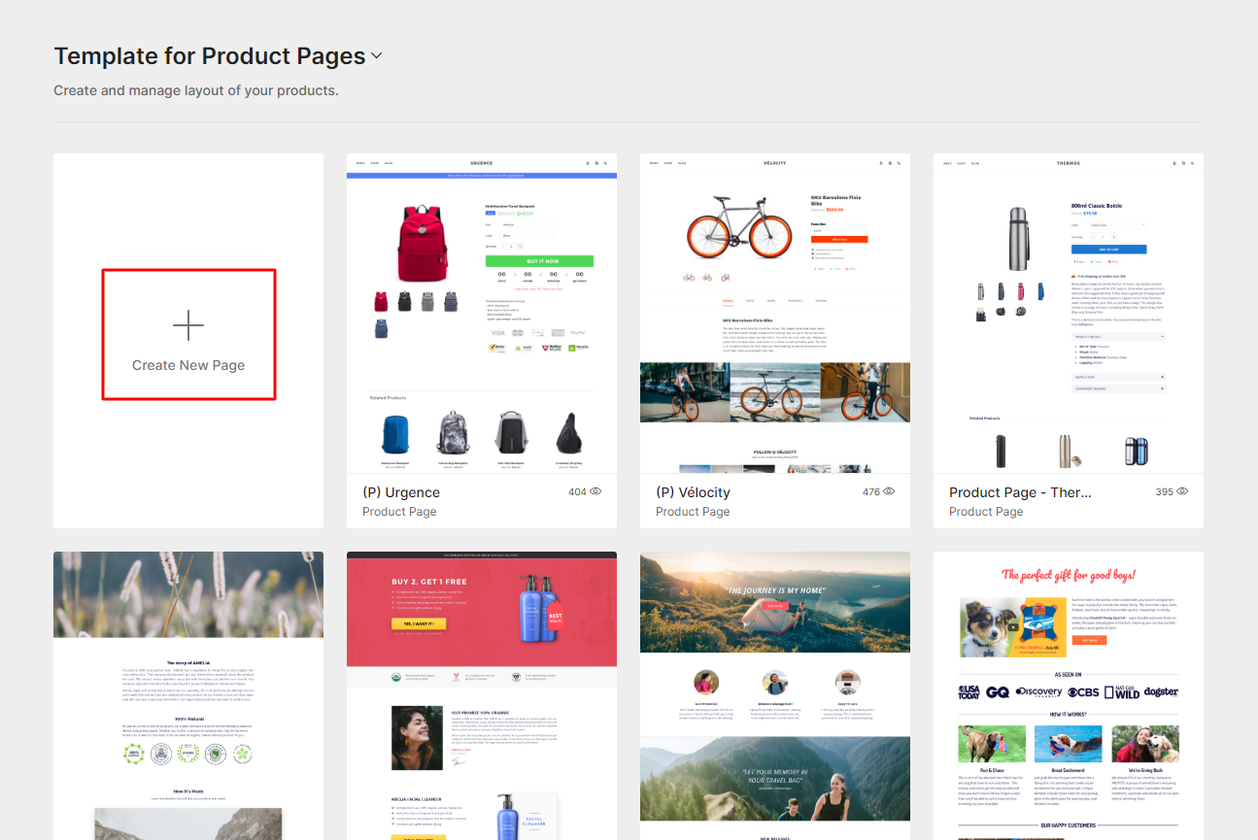Open the Classic Bottle Thermos template thumbnail

point(1068,313)
